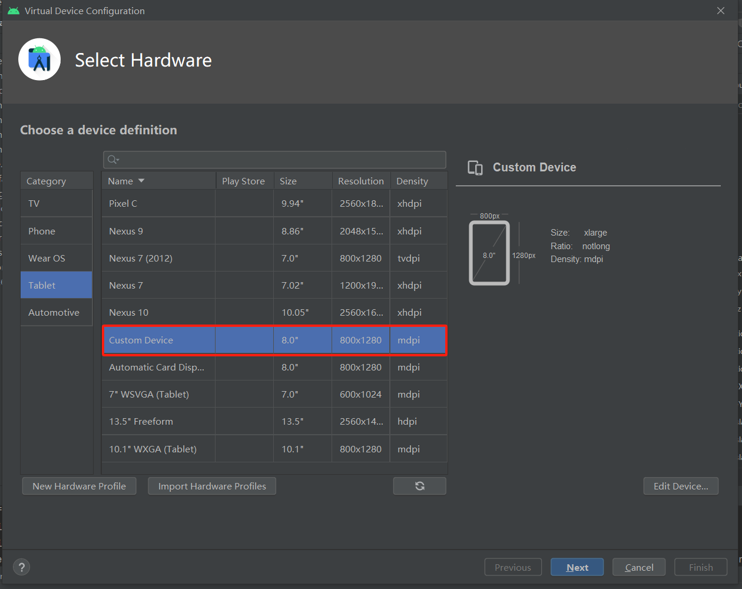Select the Automatic Card Disp... device row
742x589 pixels.
click(x=274, y=367)
